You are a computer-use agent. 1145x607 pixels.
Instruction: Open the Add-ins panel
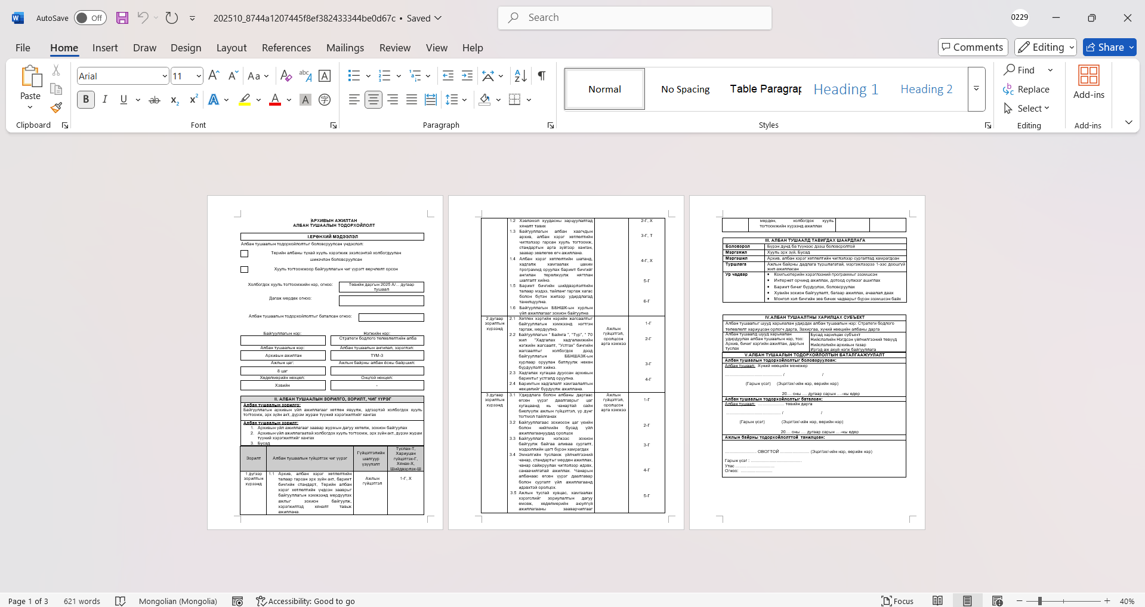[1088, 82]
